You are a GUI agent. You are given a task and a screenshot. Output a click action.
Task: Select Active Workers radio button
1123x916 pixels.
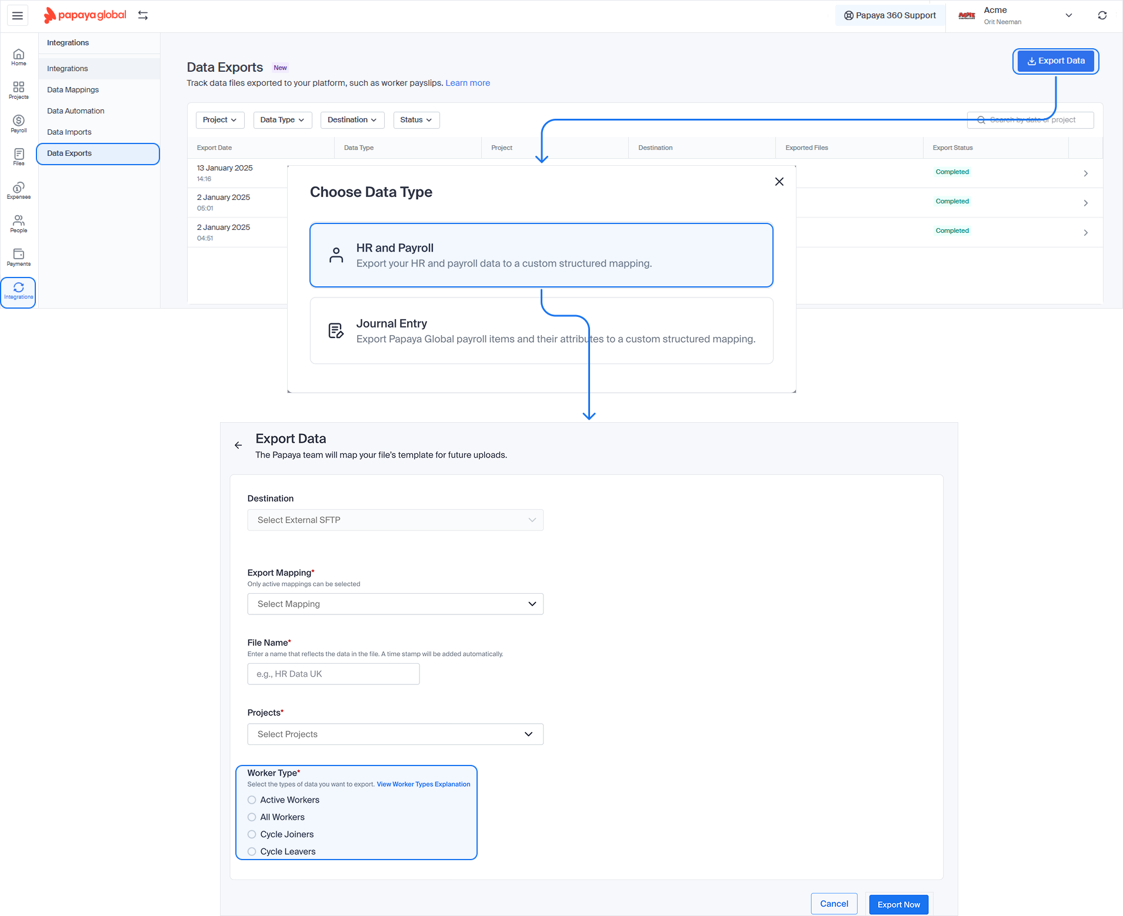click(252, 800)
